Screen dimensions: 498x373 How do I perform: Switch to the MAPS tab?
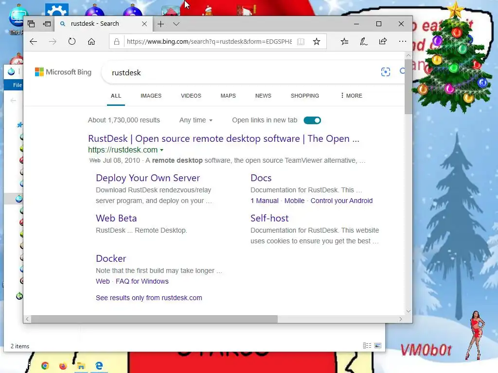click(228, 96)
